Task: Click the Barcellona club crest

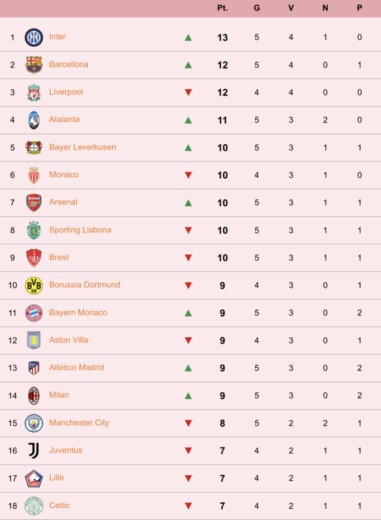Action: click(34, 64)
